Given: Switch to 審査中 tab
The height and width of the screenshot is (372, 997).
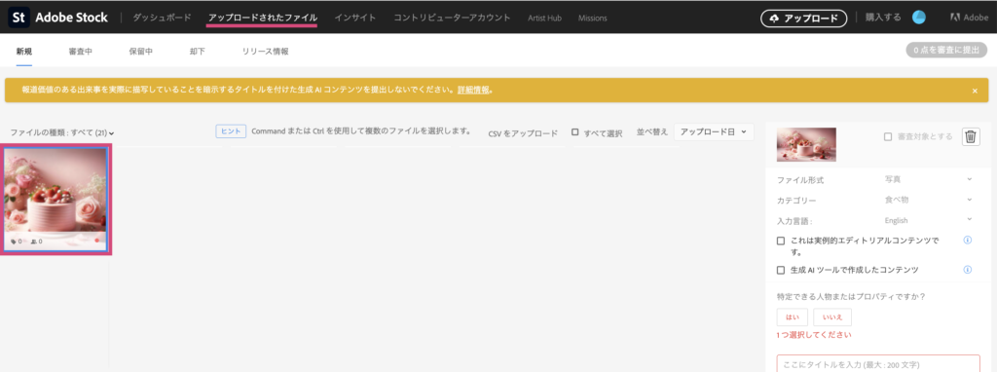Looking at the screenshot, I should pyautogui.click(x=81, y=52).
